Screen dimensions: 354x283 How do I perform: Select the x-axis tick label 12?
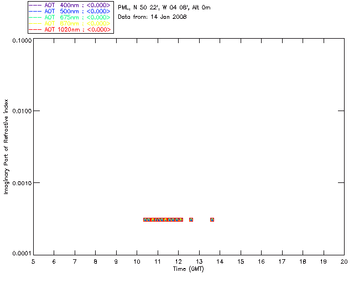[x=178, y=261]
